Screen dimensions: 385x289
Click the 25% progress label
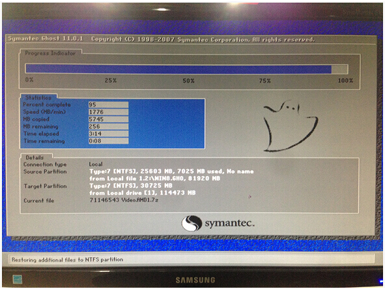111,80
